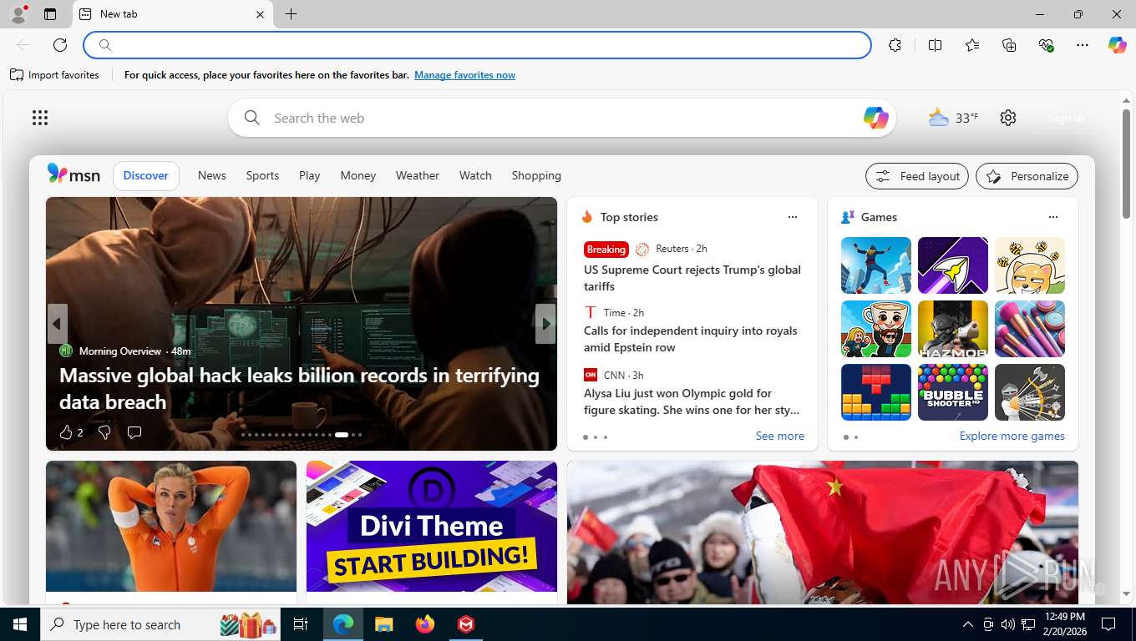
Task: Open comments on data breach story
Action: click(134, 432)
